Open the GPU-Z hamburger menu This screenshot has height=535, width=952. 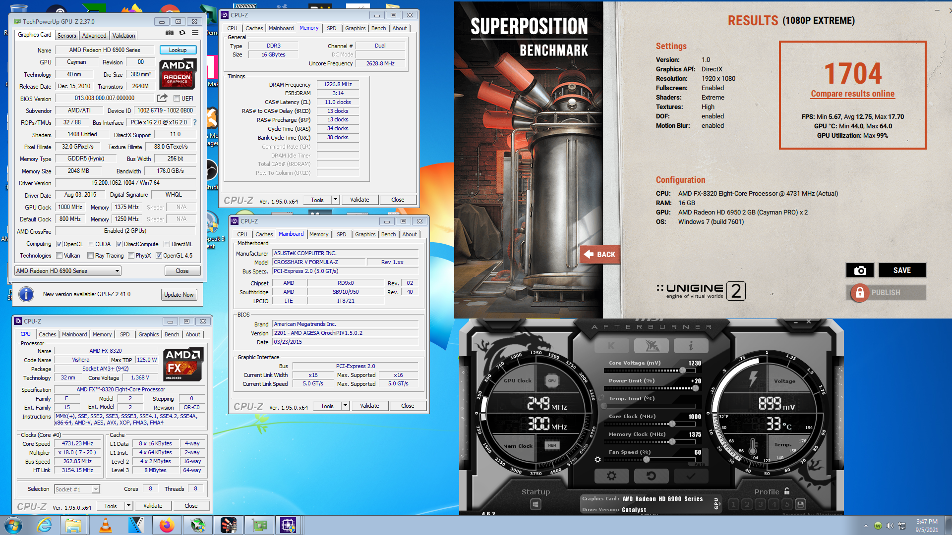[195, 33]
